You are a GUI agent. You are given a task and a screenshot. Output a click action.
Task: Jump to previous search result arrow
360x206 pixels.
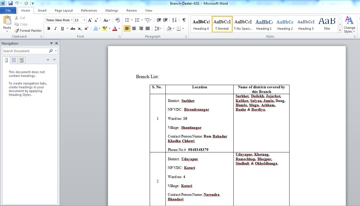(48, 60)
